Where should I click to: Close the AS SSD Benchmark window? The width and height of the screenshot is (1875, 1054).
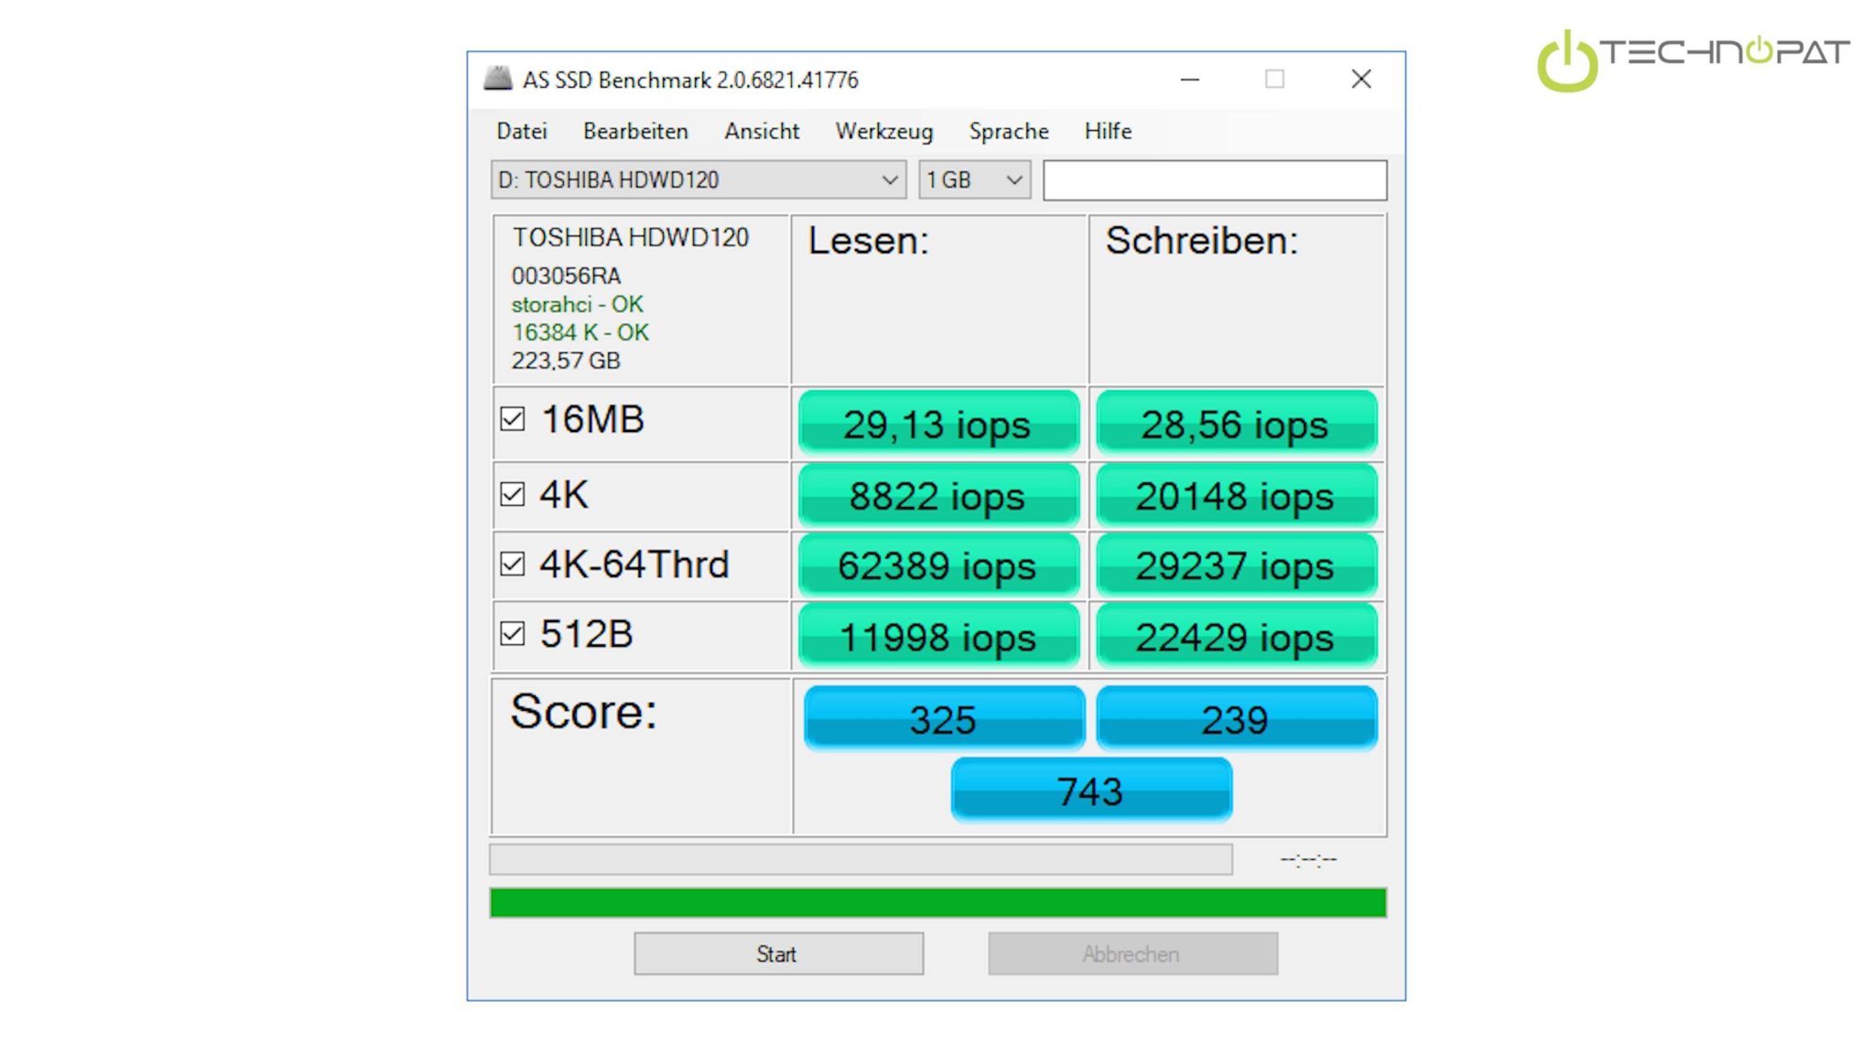tap(1360, 80)
